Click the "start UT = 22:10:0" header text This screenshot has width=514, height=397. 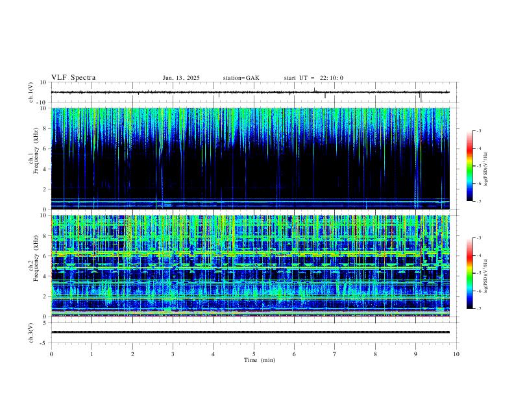[x=313, y=78]
